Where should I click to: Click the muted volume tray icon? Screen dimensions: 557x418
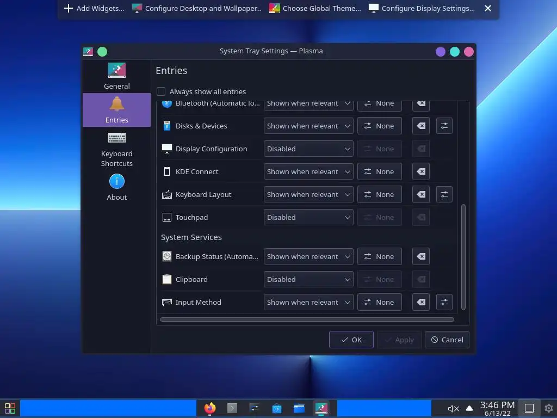point(453,408)
